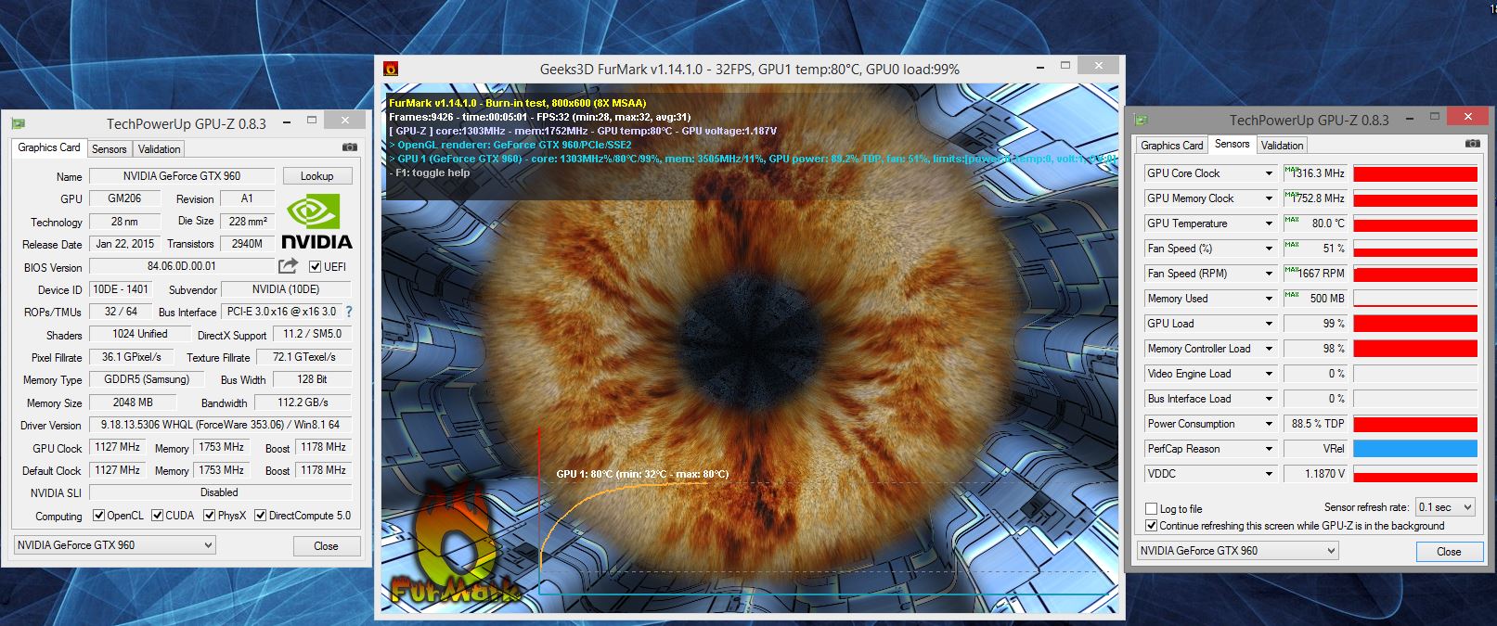Click the Driver Version field
The width and height of the screenshot is (1497, 626).
coord(221,425)
